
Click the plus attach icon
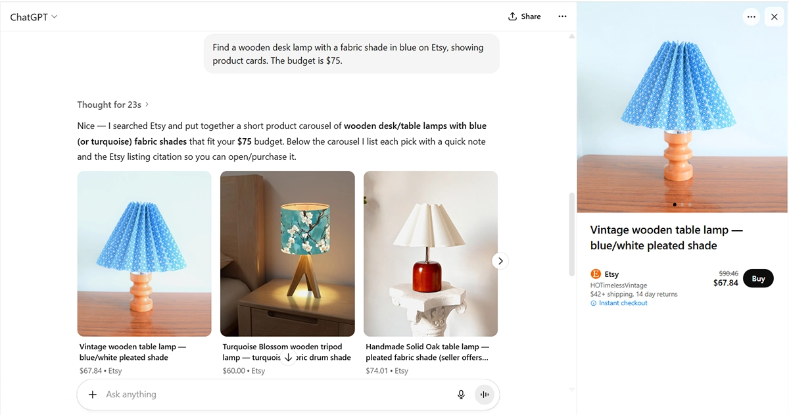pyautogui.click(x=93, y=395)
